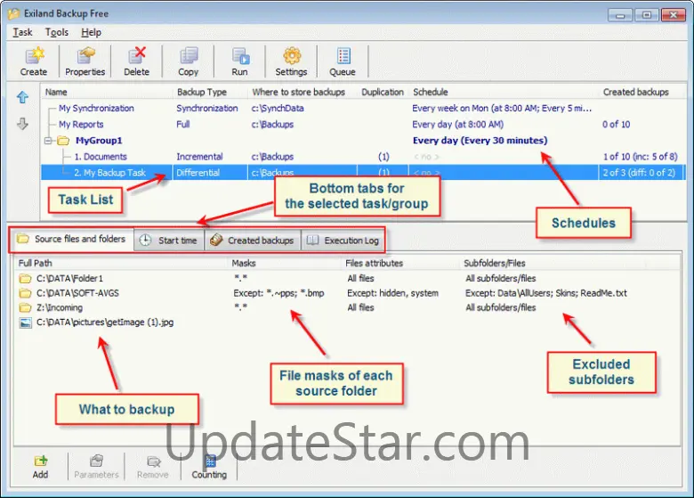This screenshot has width=694, height=498.
Task: Open the Settings gear icon
Action: [291, 56]
